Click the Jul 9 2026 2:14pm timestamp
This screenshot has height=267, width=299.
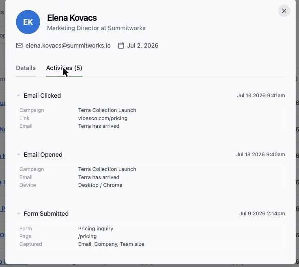262,213
